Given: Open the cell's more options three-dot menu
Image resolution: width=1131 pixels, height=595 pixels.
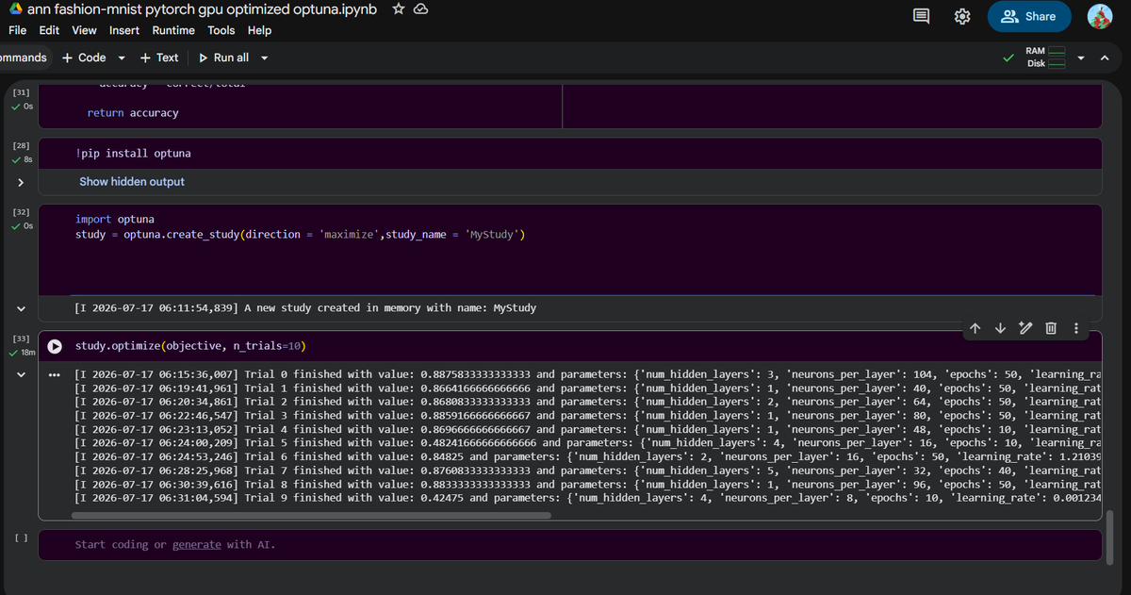Looking at the screenshot, I should click(x=1075, y=328).
